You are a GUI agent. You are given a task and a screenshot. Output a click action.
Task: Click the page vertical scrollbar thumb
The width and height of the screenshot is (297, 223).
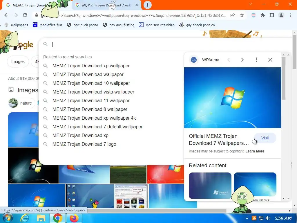[x=294, y=52]
